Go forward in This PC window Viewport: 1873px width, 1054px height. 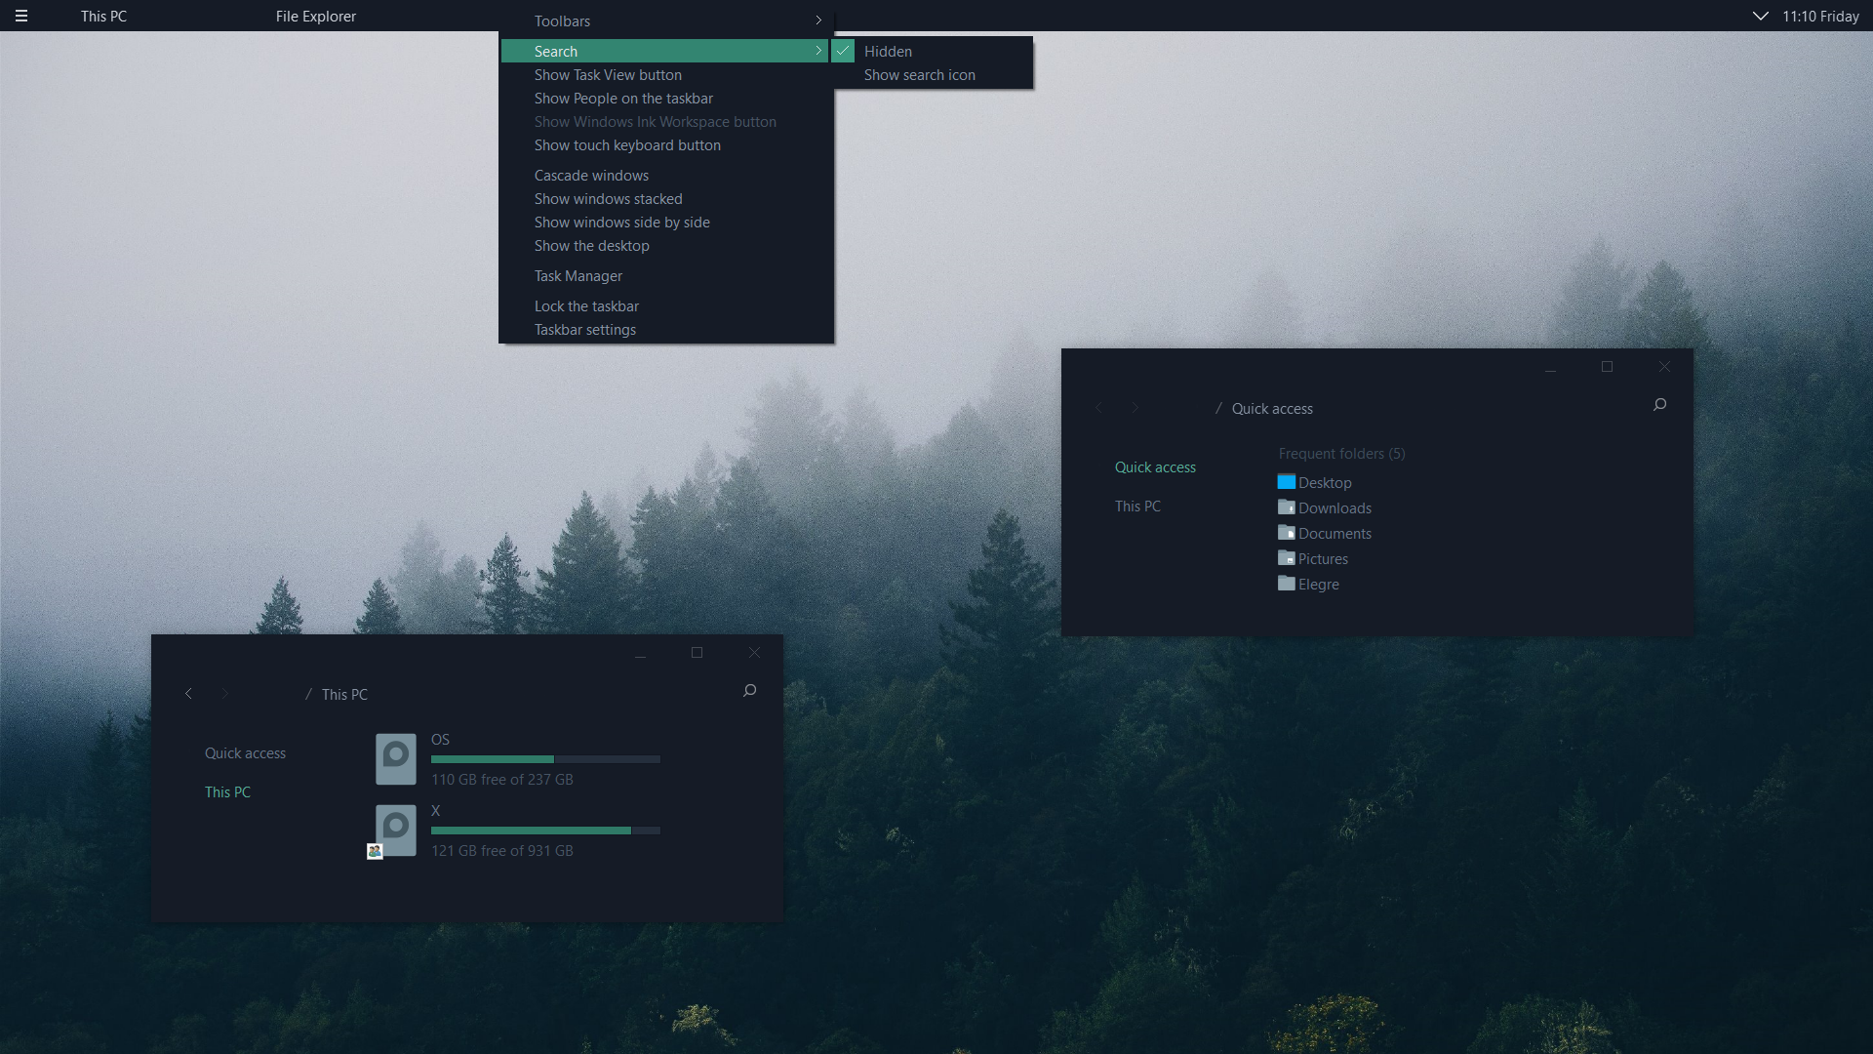(225, 694)
